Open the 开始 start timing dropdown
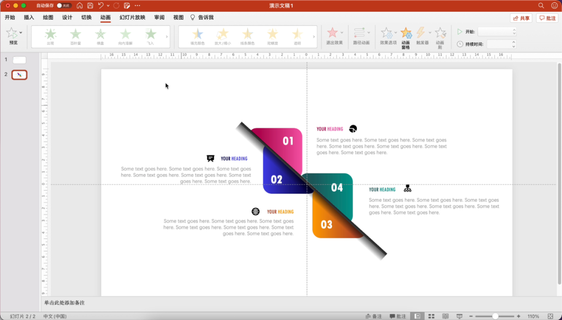Image resolution: width=562 pixels, height=320 pixels. click(496, 32)
